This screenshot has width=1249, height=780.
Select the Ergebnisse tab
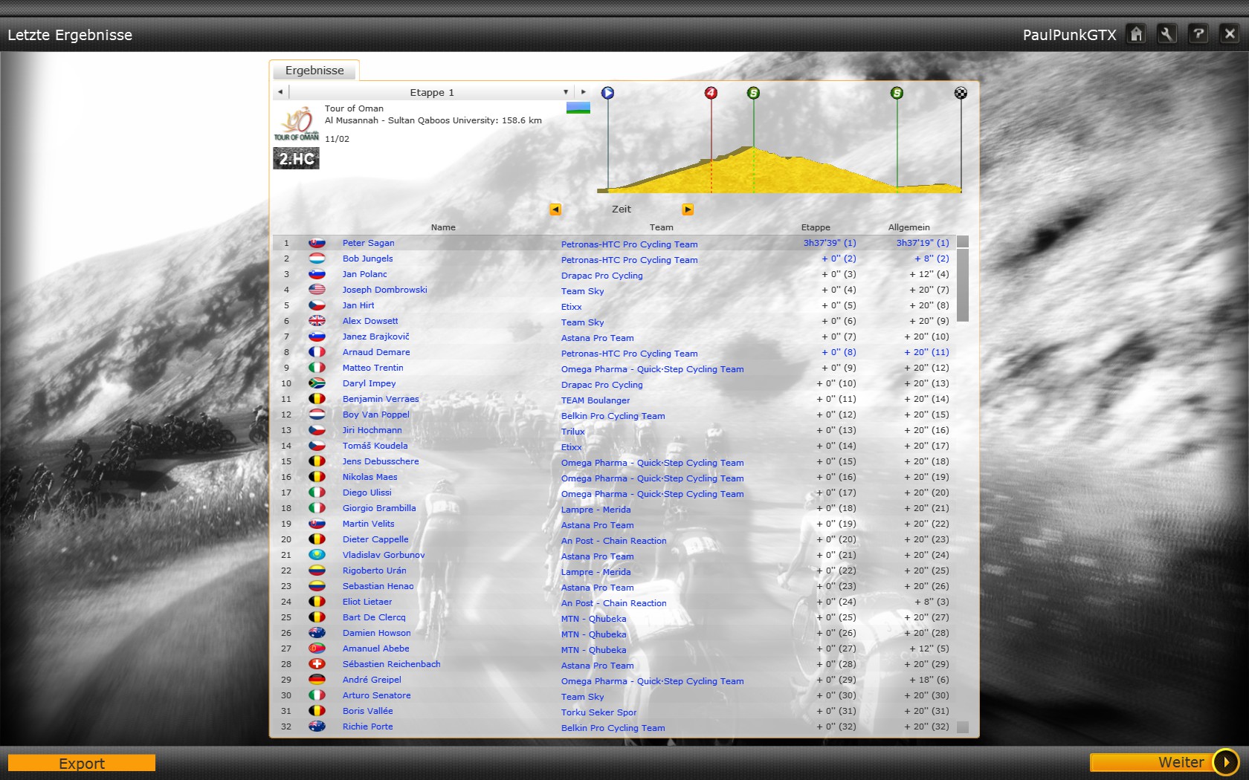click(314, 71)
